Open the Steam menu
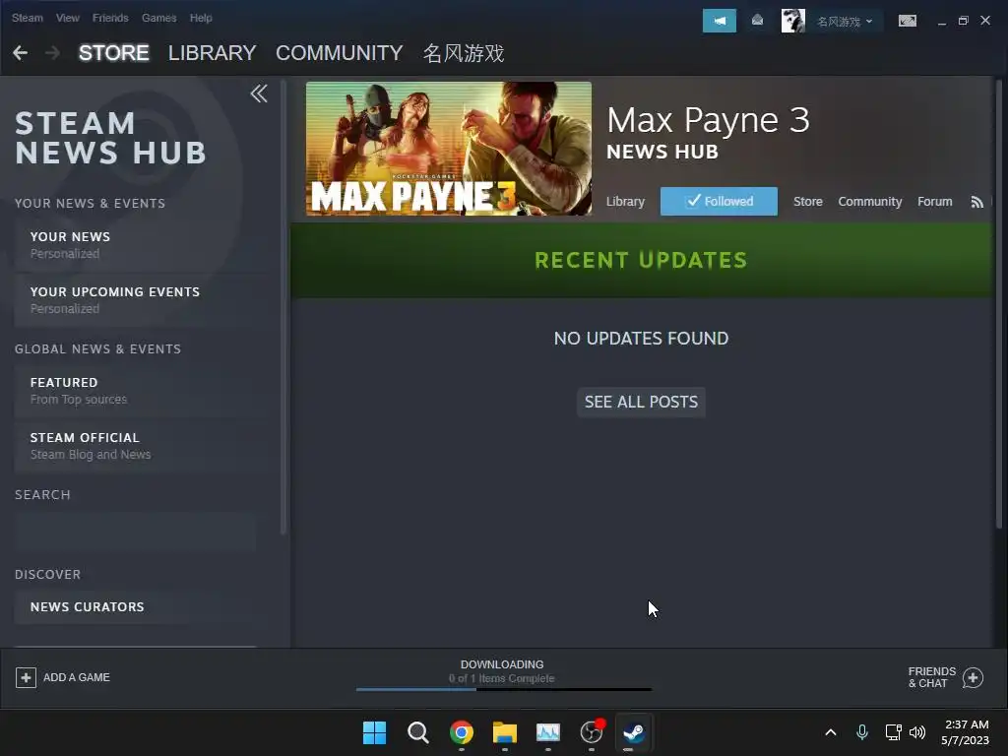The image size is (1008, 756). pos(27,18)
